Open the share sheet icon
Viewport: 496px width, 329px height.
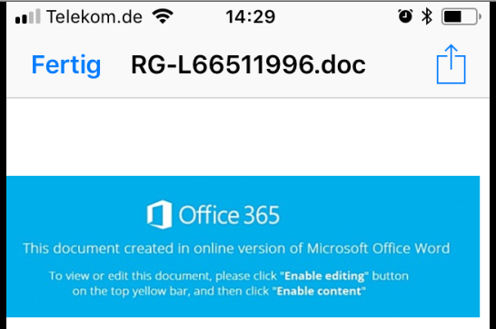pyautogui.click(x=451, y=64)
